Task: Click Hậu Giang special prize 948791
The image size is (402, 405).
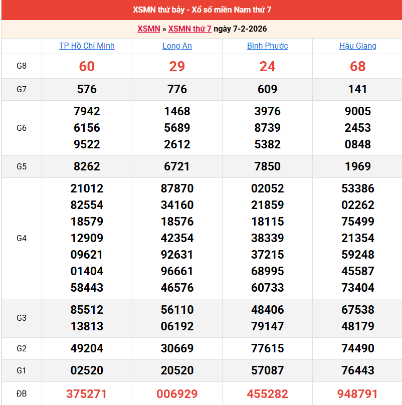Action: tap(357, 394)
